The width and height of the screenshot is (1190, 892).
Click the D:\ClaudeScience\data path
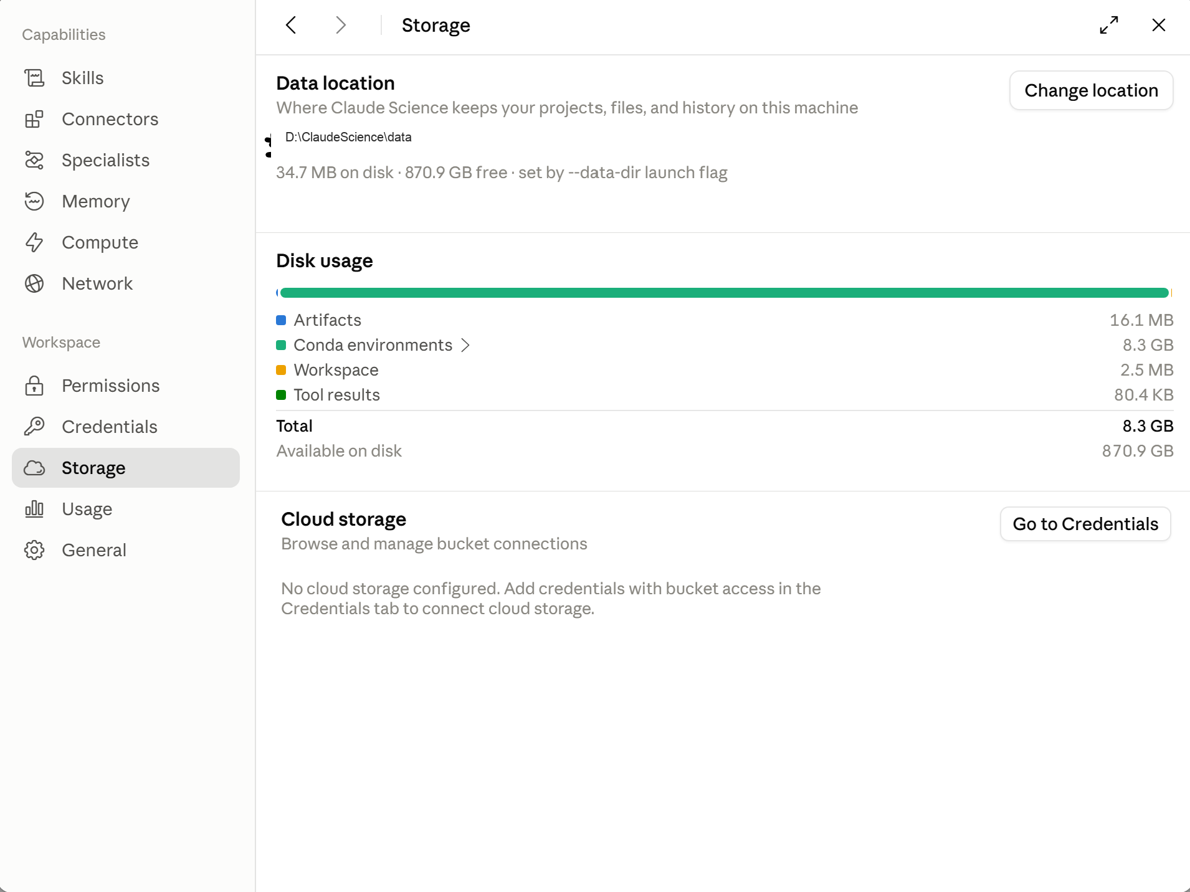tap(348, 137)
